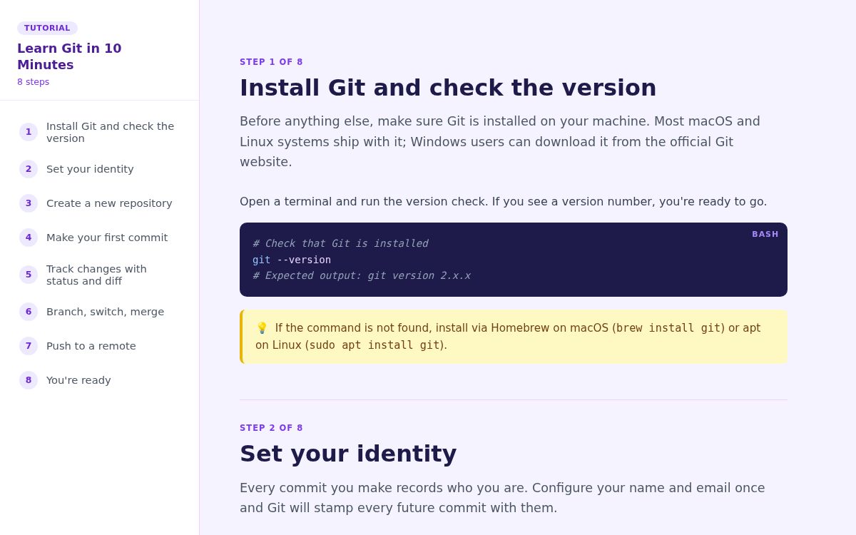The width and height of the screenshot is (856, 535).
Task: Click the number 6 step badge
Action: [x=29, y=312]
